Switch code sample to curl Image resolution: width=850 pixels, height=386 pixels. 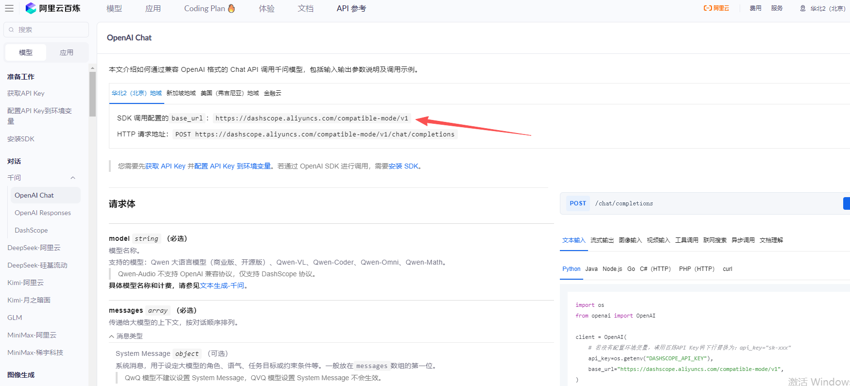pos(728,269)
